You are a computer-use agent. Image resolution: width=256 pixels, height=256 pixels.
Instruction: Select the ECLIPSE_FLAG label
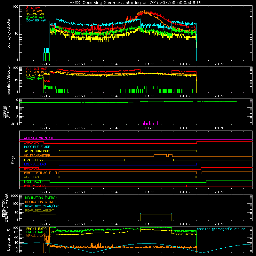click(35, 164)
